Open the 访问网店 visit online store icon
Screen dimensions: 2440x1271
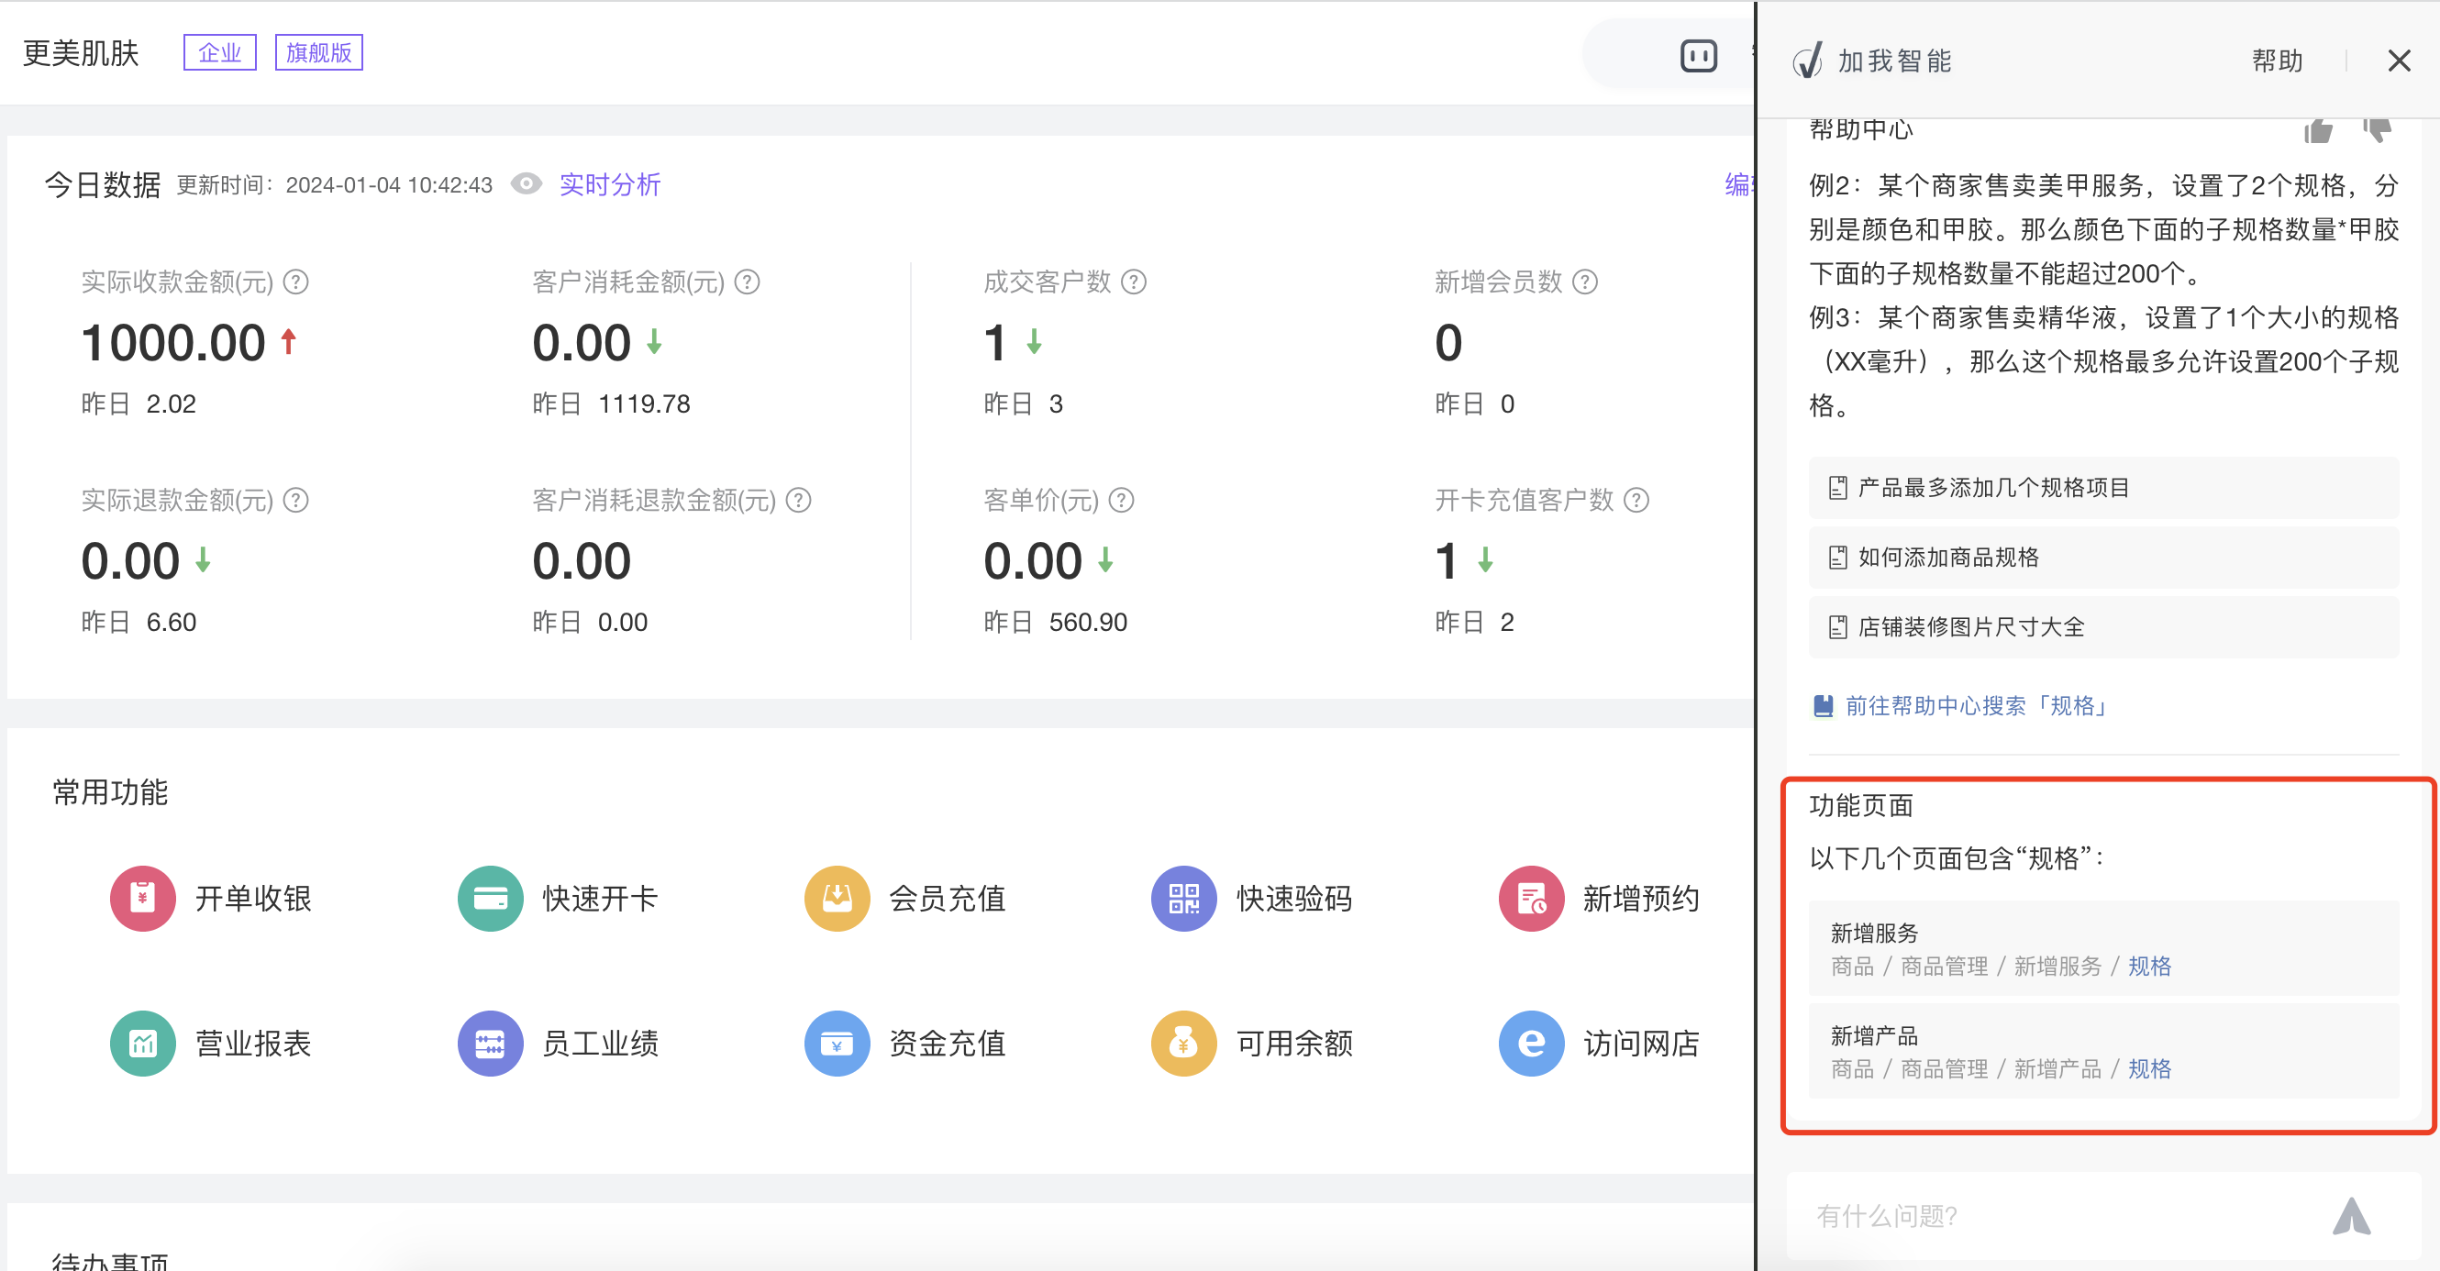tap(1531, 1043)
